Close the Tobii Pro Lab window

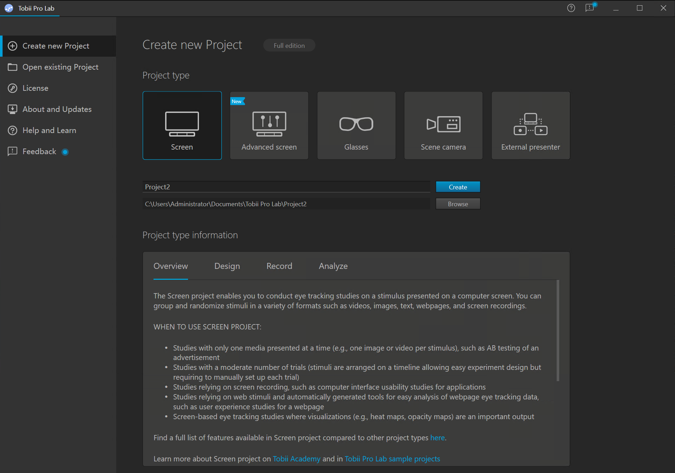(663, 8)
